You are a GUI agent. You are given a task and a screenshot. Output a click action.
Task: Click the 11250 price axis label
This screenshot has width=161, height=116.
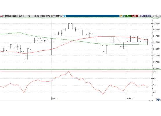[x=156, y=49]
